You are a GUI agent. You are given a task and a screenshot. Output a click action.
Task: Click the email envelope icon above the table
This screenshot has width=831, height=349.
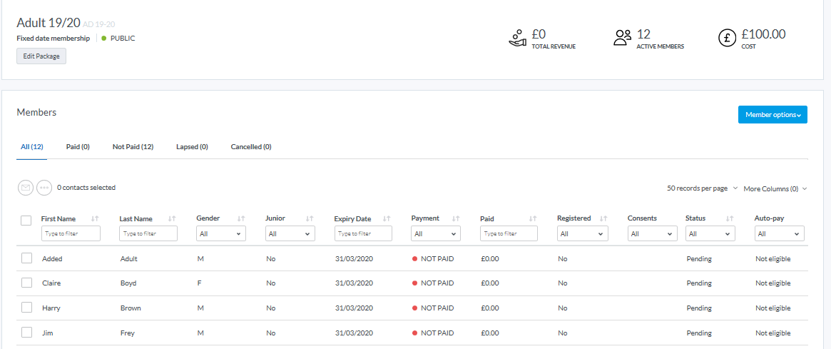[26, 188]
